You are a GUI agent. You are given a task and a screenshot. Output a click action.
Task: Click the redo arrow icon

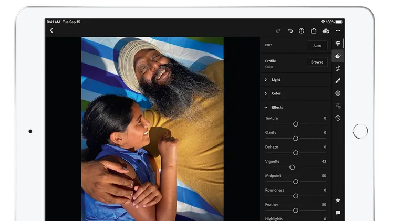(x=278, y=31)
